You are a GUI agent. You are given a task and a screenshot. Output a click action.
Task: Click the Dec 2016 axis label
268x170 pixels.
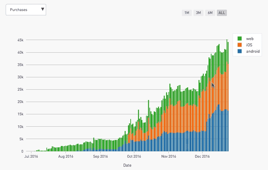[x=202, y=156]
